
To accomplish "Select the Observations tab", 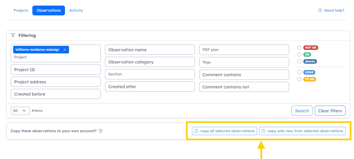I will click(49, 10).
